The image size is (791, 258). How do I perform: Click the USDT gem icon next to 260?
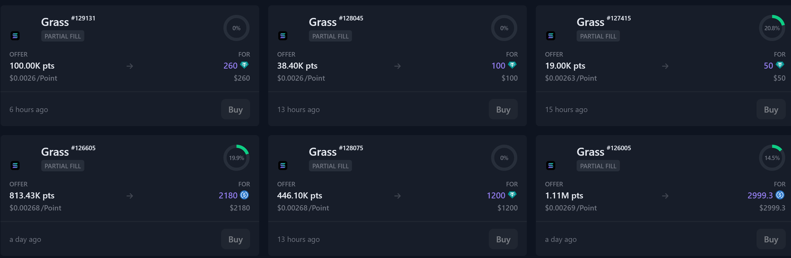[244, 65]
